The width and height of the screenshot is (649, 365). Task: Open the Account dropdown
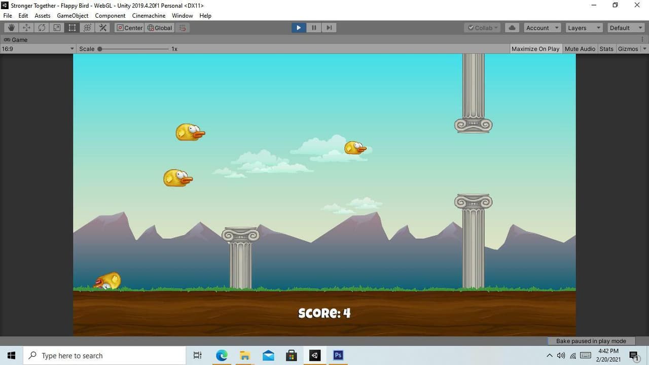coord(542,28)
